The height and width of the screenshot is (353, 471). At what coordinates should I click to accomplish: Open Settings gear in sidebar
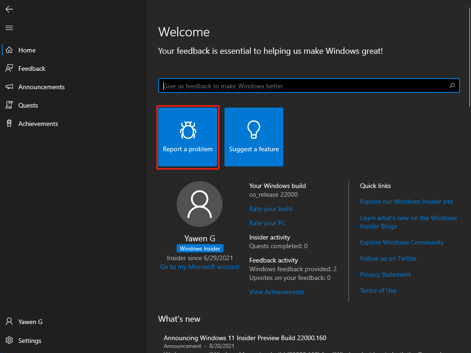click(9, 341)
